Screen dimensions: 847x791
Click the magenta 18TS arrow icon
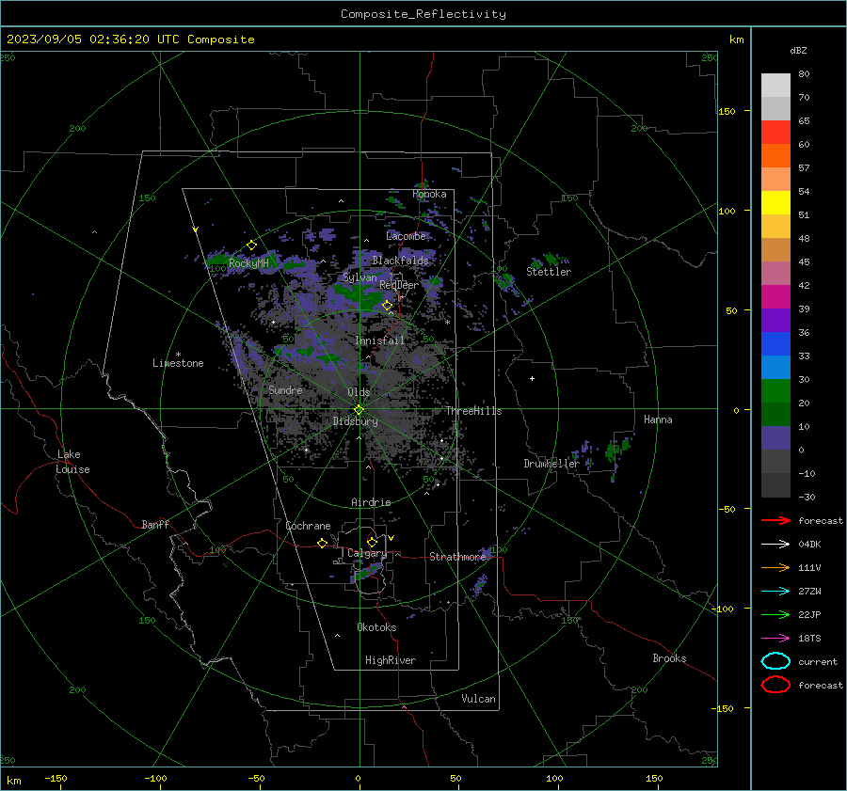775,639
